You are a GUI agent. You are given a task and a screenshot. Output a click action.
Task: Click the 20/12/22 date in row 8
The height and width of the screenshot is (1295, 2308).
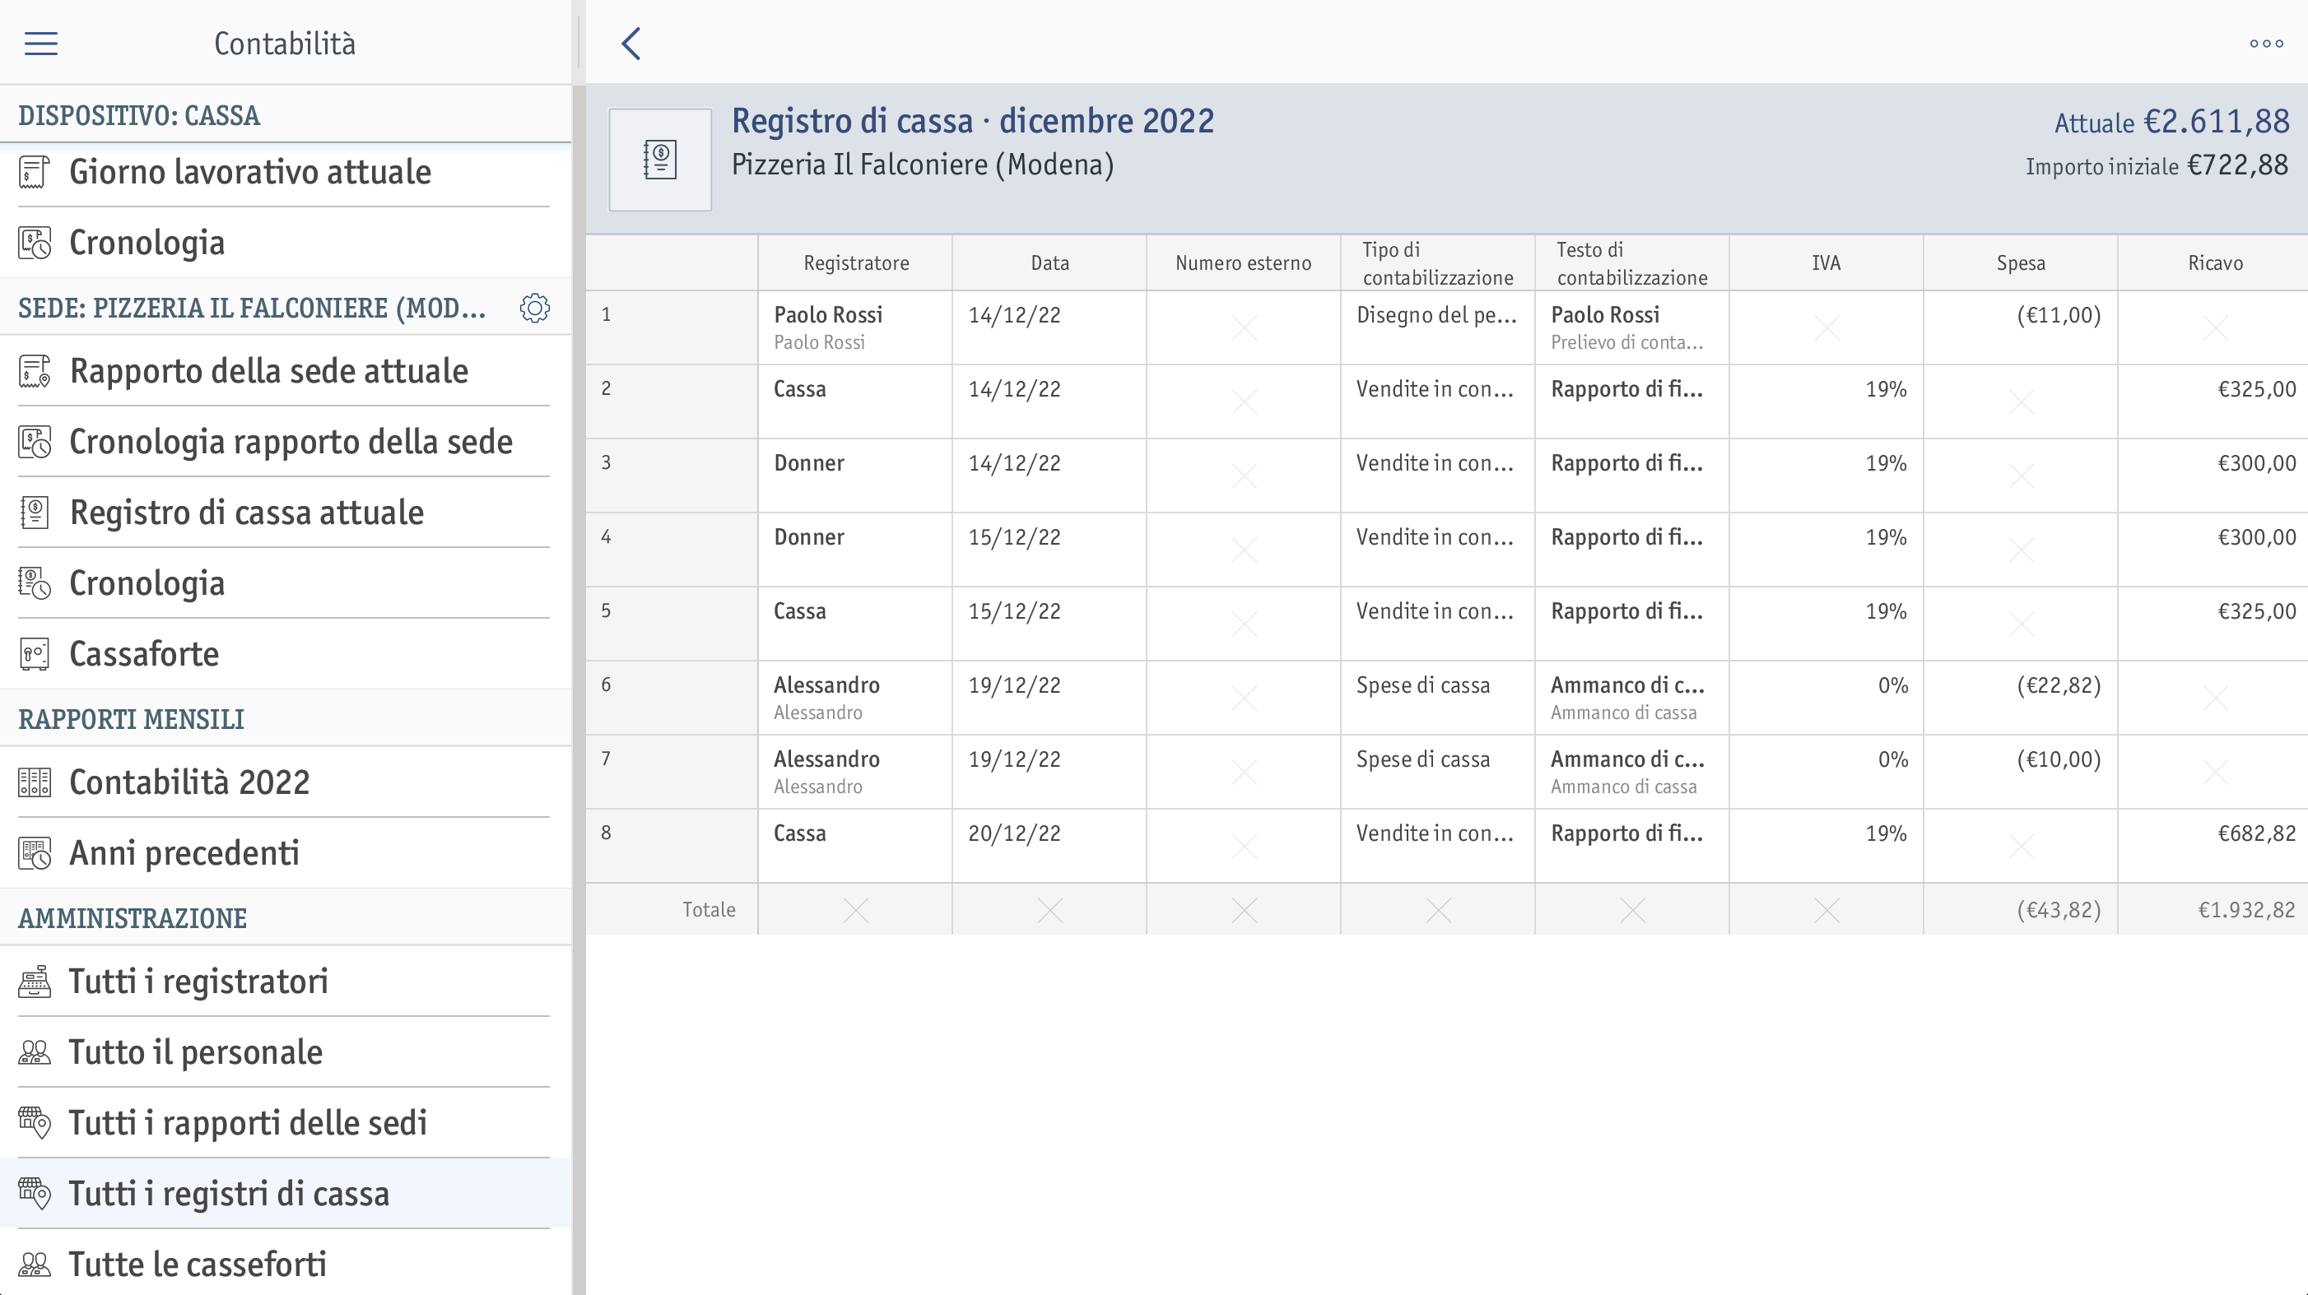pos(1014,833)
